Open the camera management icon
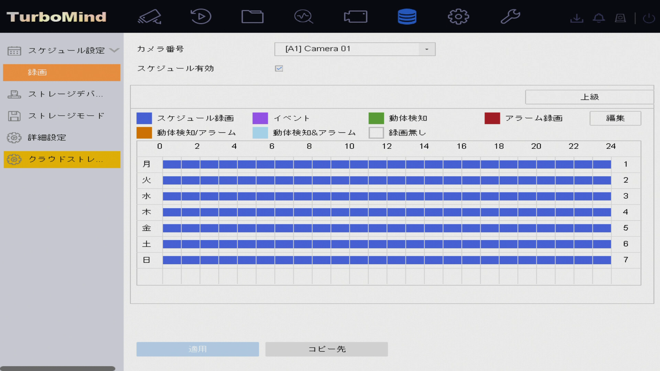Viewport: 660px width, 371px height. point(355,16)
